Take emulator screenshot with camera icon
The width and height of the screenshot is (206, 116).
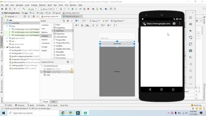click(x=191, y=51)
